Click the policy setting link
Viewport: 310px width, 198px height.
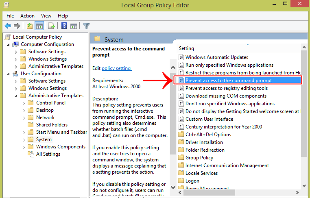click(x=116, y=68)
